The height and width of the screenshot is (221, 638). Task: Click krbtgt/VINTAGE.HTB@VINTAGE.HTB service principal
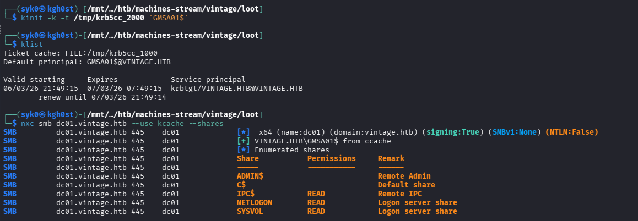[x=237, y=88]
